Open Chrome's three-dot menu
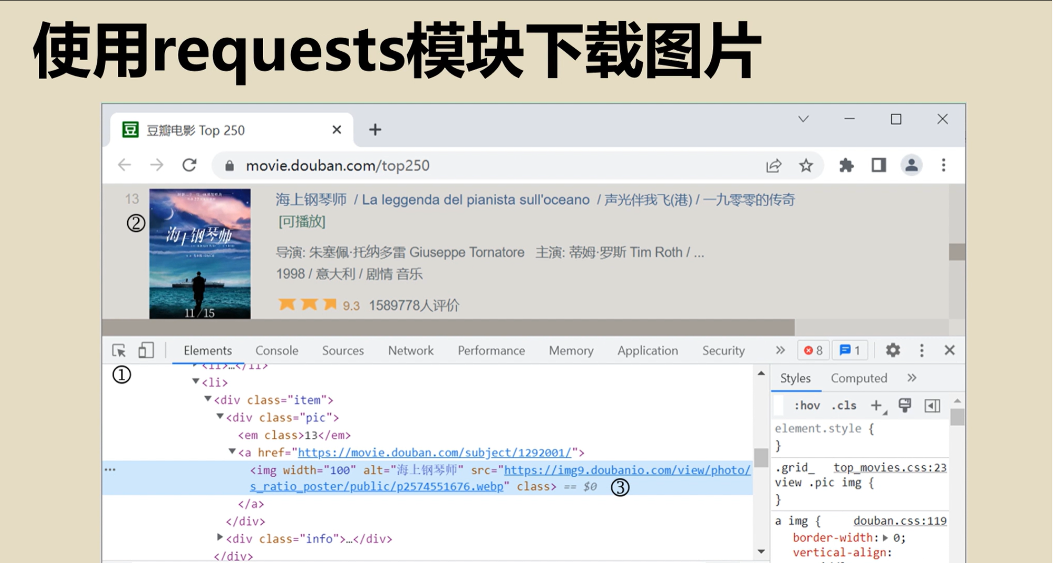This screenshot has width=1053, height=563. (944, 165)
